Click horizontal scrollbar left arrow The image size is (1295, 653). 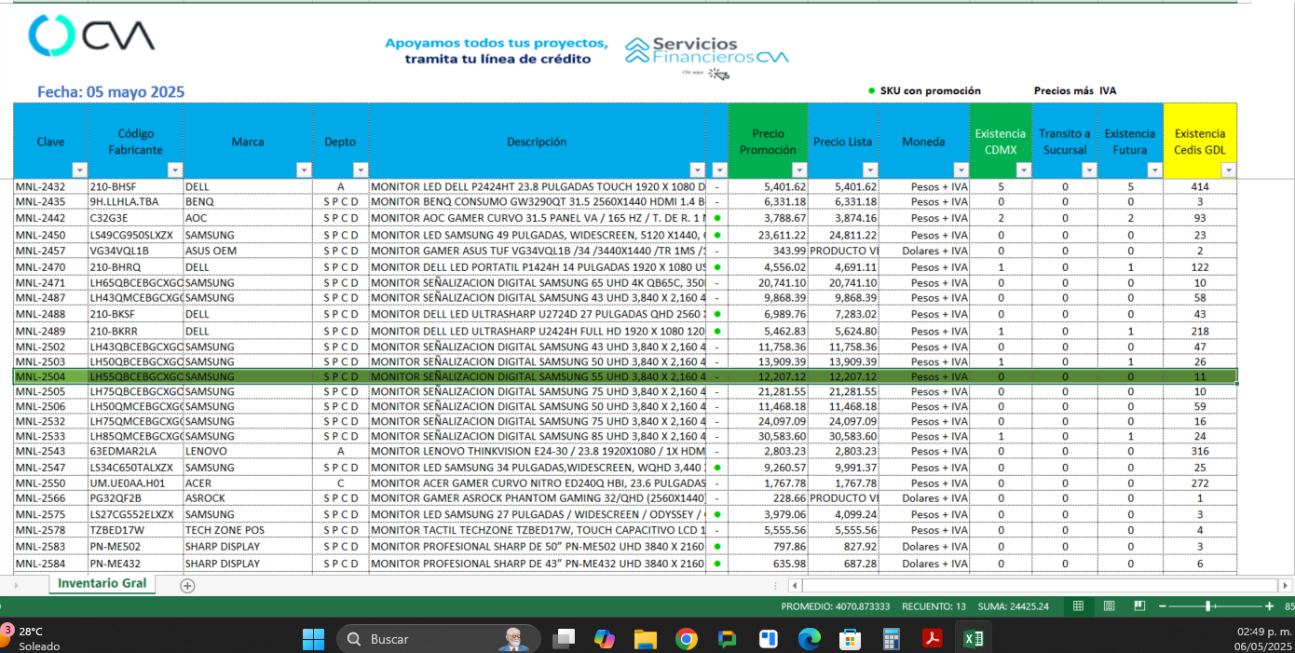[x=795, y=586]
